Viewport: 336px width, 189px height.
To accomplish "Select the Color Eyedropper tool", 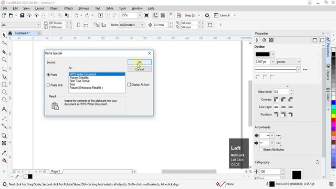I will coord(4,153).
